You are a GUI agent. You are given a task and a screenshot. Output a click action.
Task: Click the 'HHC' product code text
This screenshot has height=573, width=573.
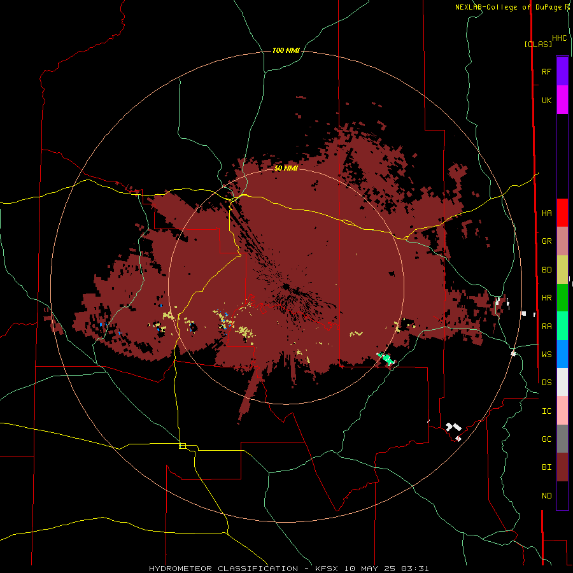coord(560,38)
